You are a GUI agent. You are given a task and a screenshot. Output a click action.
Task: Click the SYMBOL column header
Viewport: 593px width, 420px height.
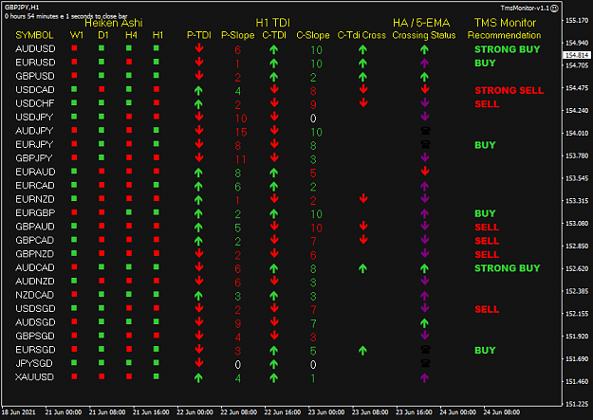point(34,35)
